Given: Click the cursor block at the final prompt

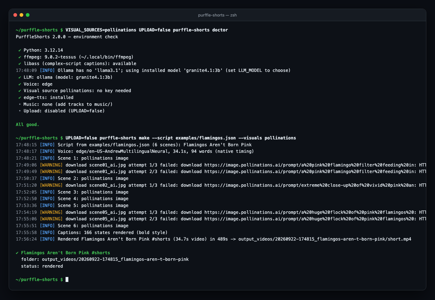Looking at the screenshot, I should click(67, 279).
